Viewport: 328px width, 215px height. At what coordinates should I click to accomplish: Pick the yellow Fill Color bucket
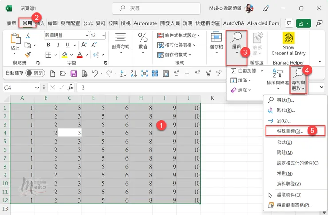click(65, 55)
